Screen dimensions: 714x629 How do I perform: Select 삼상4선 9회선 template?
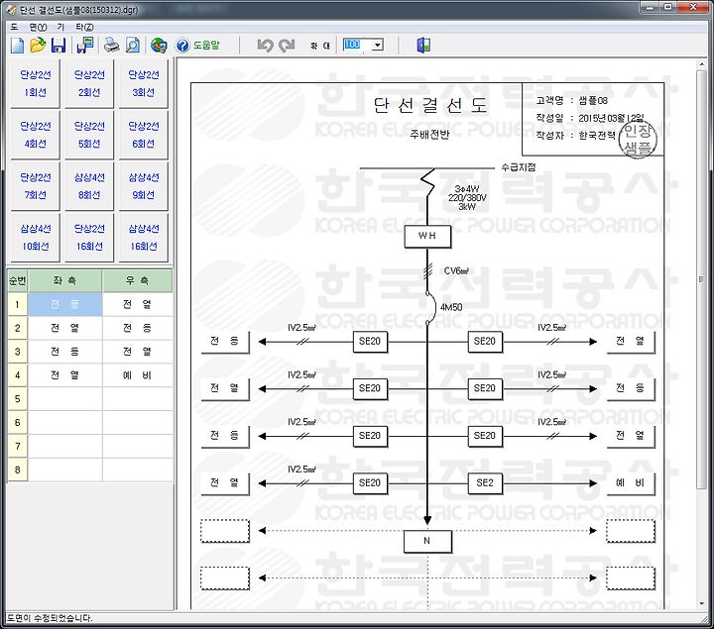coord(144,186)
